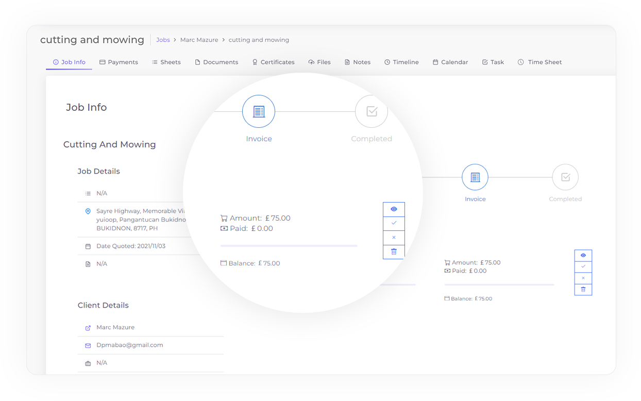The width and height of the screenshot is (641, 401).
Task: Click the Invoice stage icon in the magnified view
Action: coord(259,111)
